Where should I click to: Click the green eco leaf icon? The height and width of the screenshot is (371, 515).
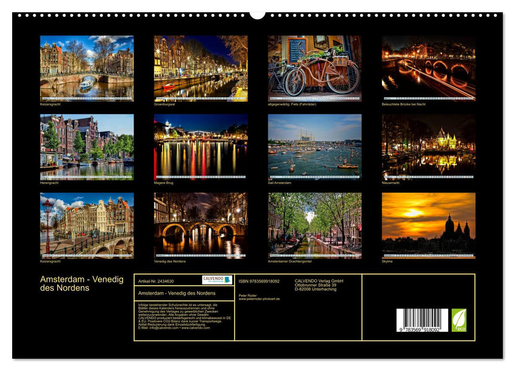point(459,320)
